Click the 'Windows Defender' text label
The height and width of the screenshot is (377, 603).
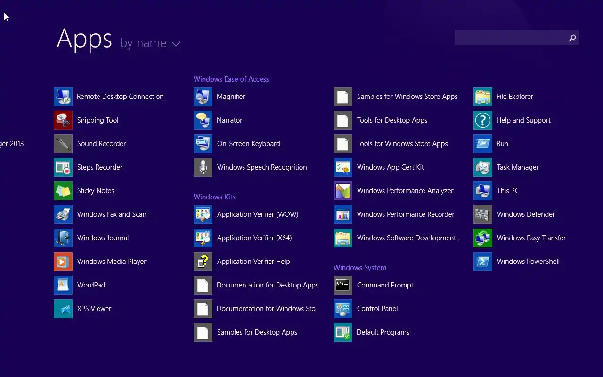(526, 214)
